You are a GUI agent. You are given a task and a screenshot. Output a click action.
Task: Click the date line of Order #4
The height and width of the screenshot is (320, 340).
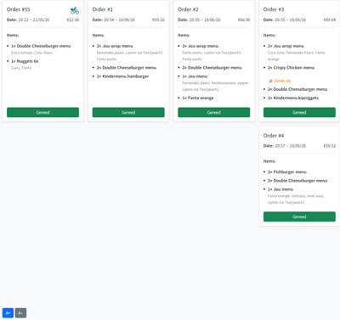[x=285, y=146]
